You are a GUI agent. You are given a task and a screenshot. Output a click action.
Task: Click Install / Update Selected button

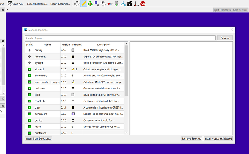click(218, 138)
